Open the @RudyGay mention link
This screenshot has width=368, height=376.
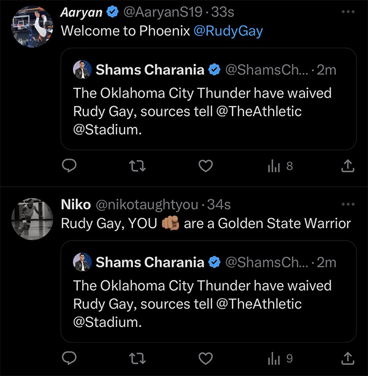[228, 31]
